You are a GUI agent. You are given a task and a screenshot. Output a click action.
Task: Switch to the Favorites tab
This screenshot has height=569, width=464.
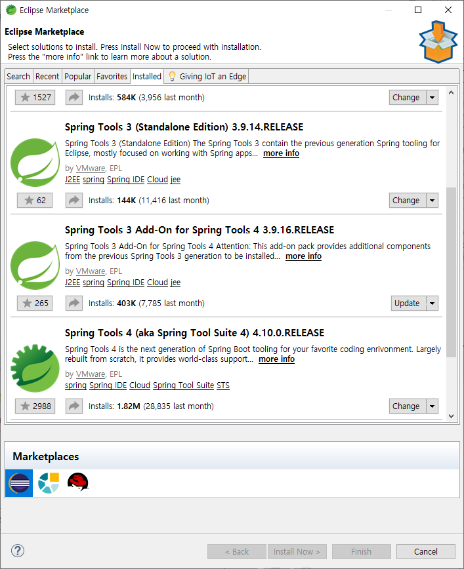click(112, 76)
